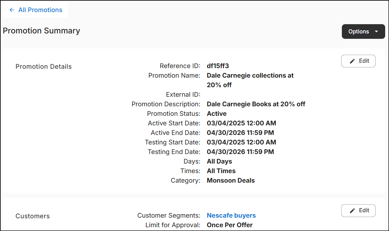
Task: Click Active End Date value 04/30/2026 11:59 PM
Action: pos(240,133)
